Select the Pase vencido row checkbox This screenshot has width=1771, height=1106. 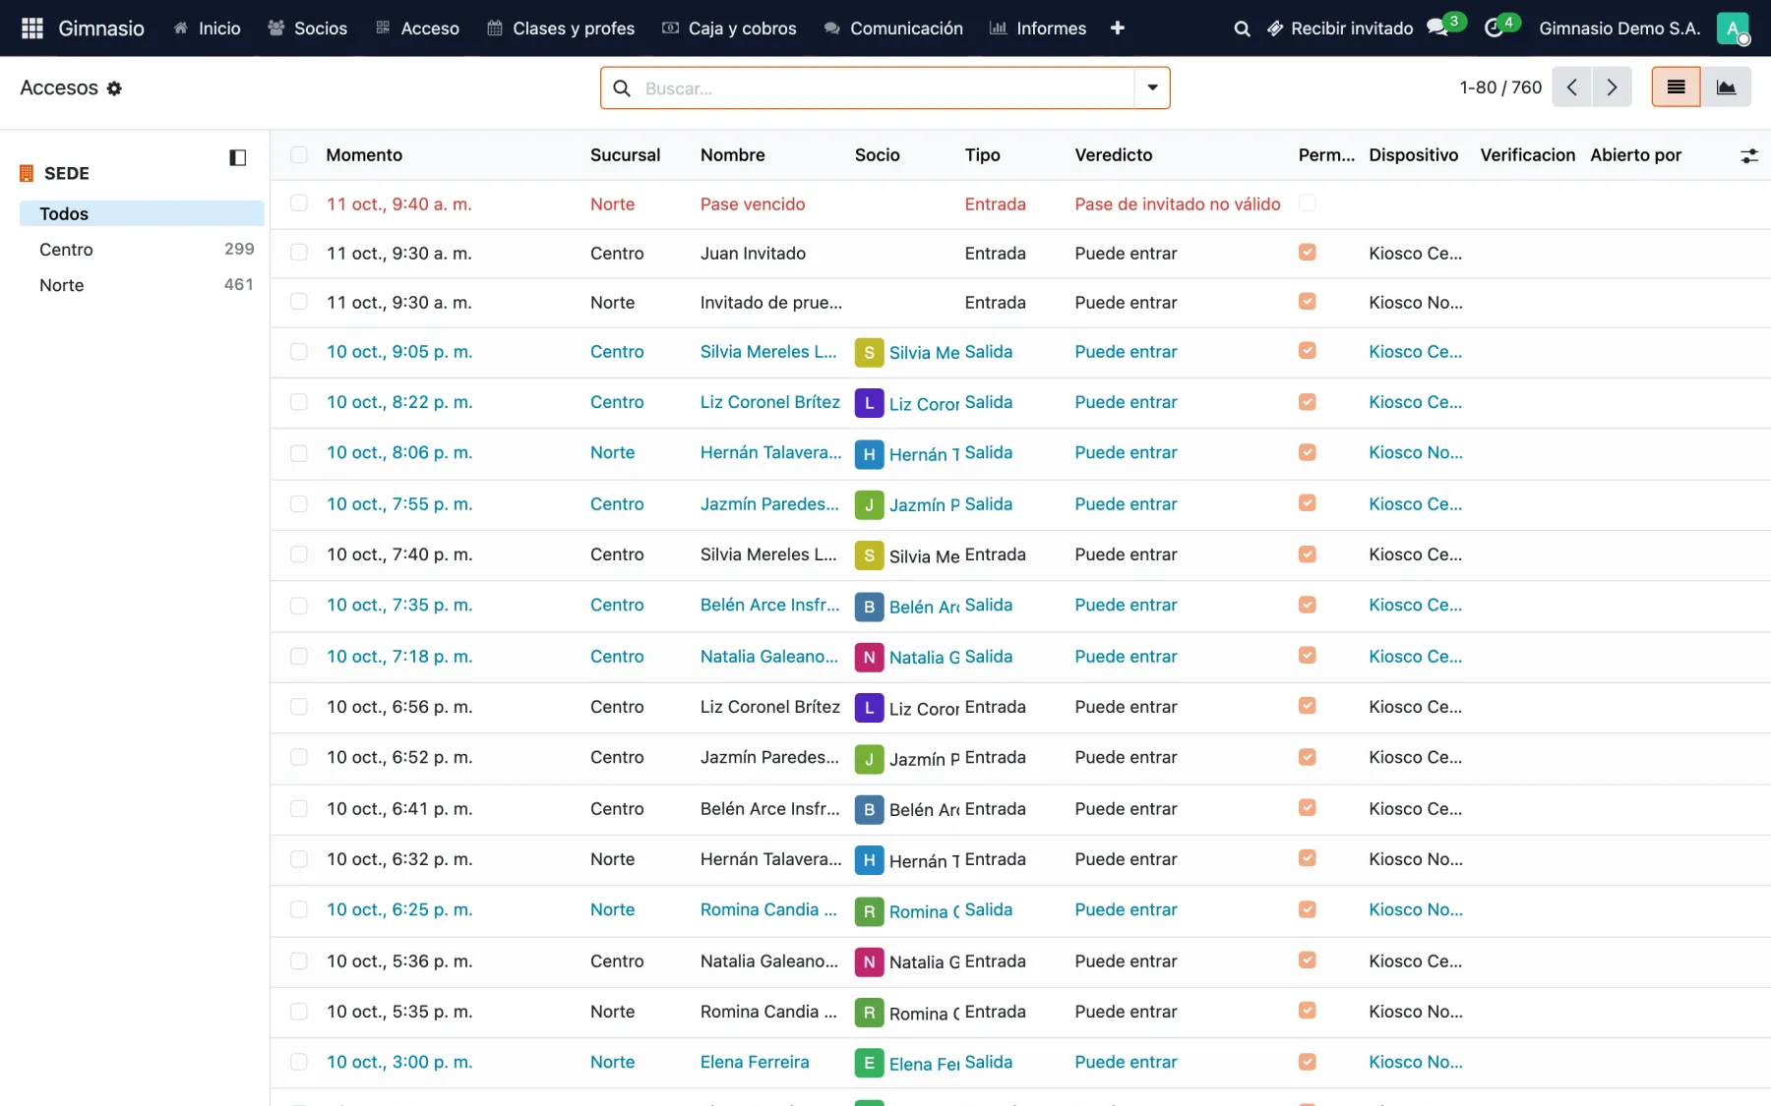tap(299, 204)
